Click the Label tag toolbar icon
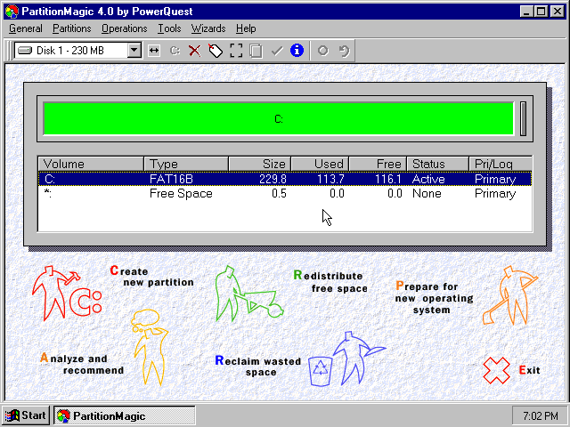This screenshot has height=427, width=570. tap(216, 51)
